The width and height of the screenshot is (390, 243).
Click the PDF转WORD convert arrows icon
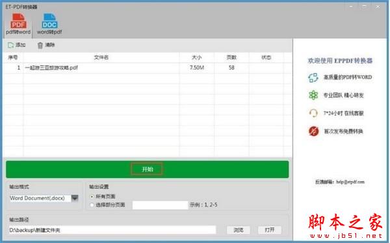click(313, 78)
